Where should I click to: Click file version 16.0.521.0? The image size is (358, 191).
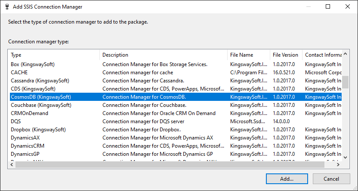[284, 73]
